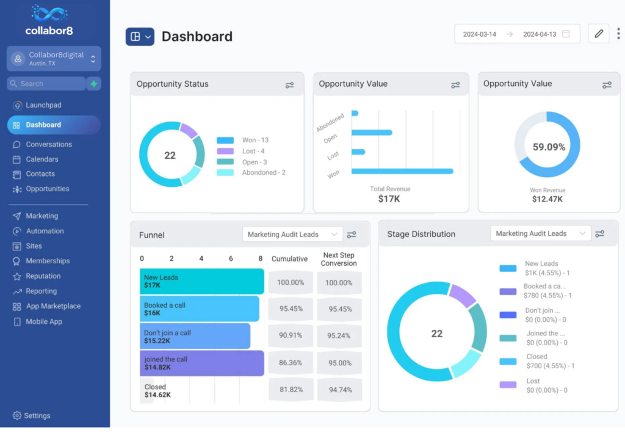
Task: Click the calendar icon in date range
Action: tap(566, 34)
